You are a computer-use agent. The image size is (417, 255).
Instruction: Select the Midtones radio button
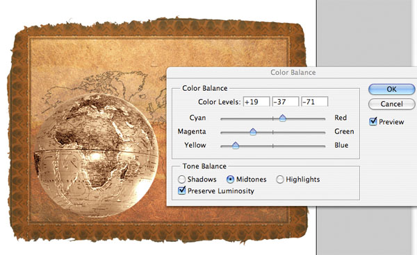point(230,179)
